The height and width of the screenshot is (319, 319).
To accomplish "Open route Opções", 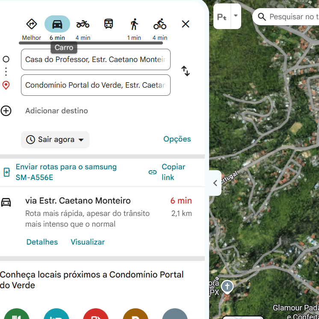I will click(x=177, y=139).
